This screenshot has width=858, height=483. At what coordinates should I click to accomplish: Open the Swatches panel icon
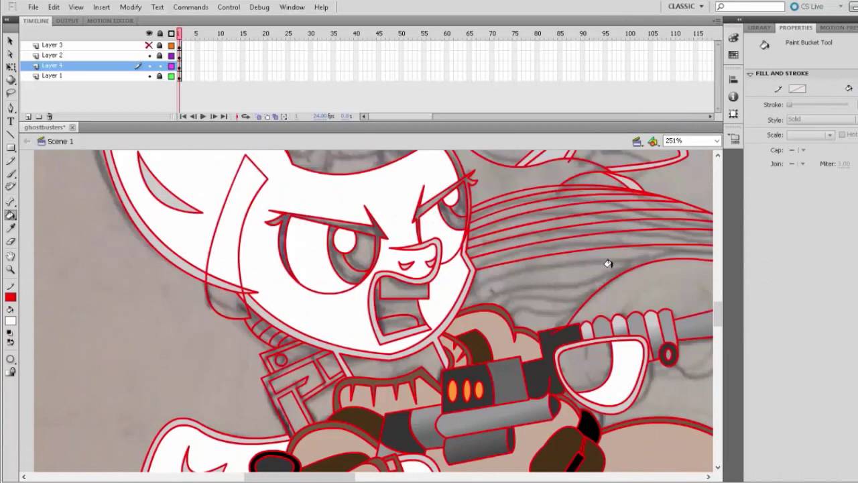[733, 55]
